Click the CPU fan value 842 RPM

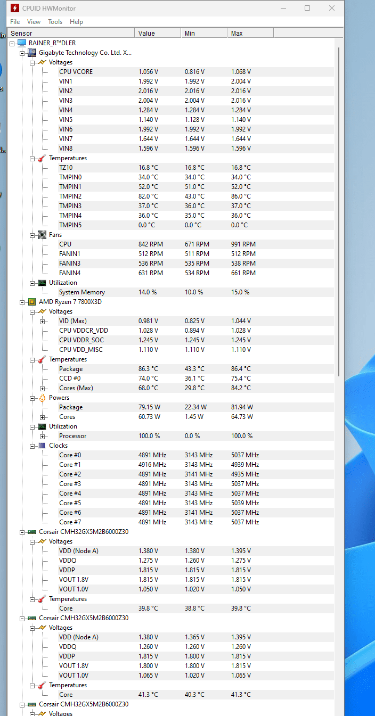pyautogui.click(x=151, y=244)
